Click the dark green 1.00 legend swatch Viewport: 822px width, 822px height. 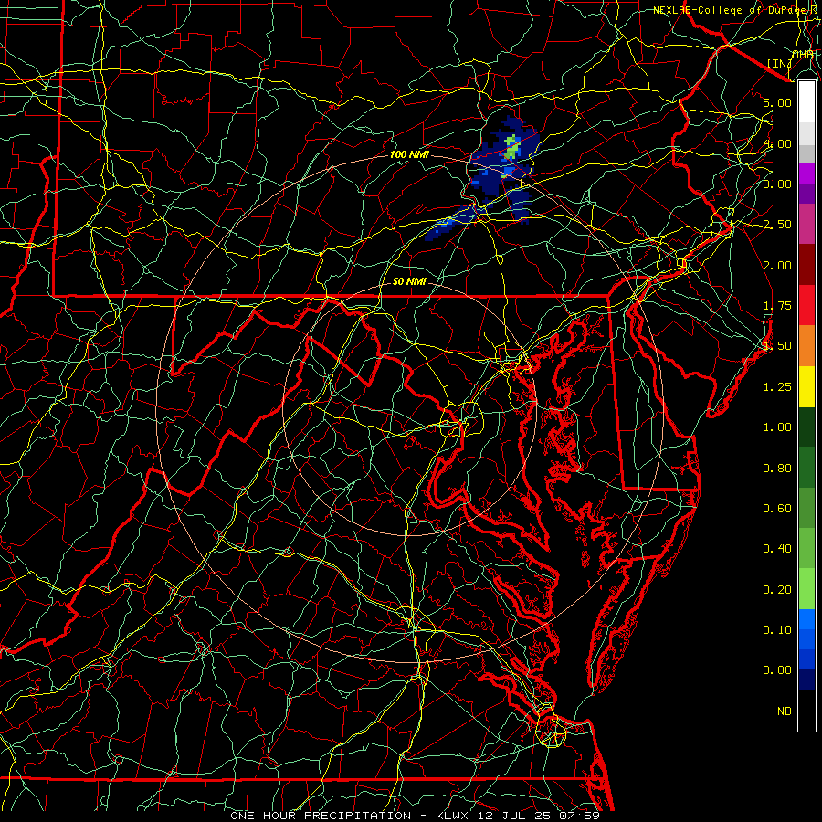tap(806, 427)
